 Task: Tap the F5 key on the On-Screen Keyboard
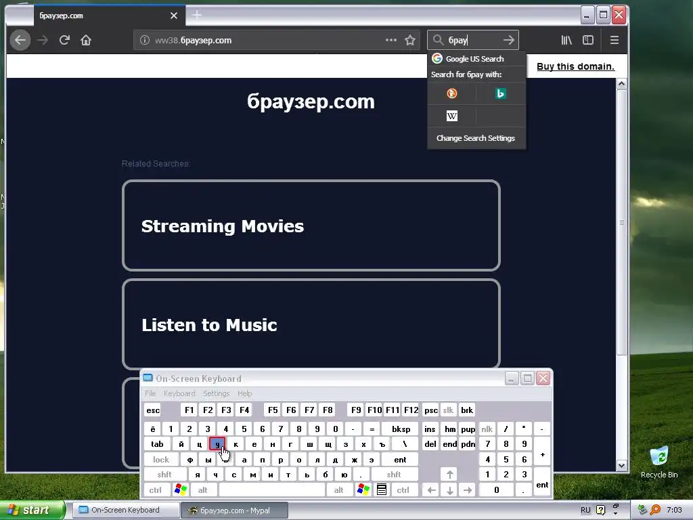273,410
